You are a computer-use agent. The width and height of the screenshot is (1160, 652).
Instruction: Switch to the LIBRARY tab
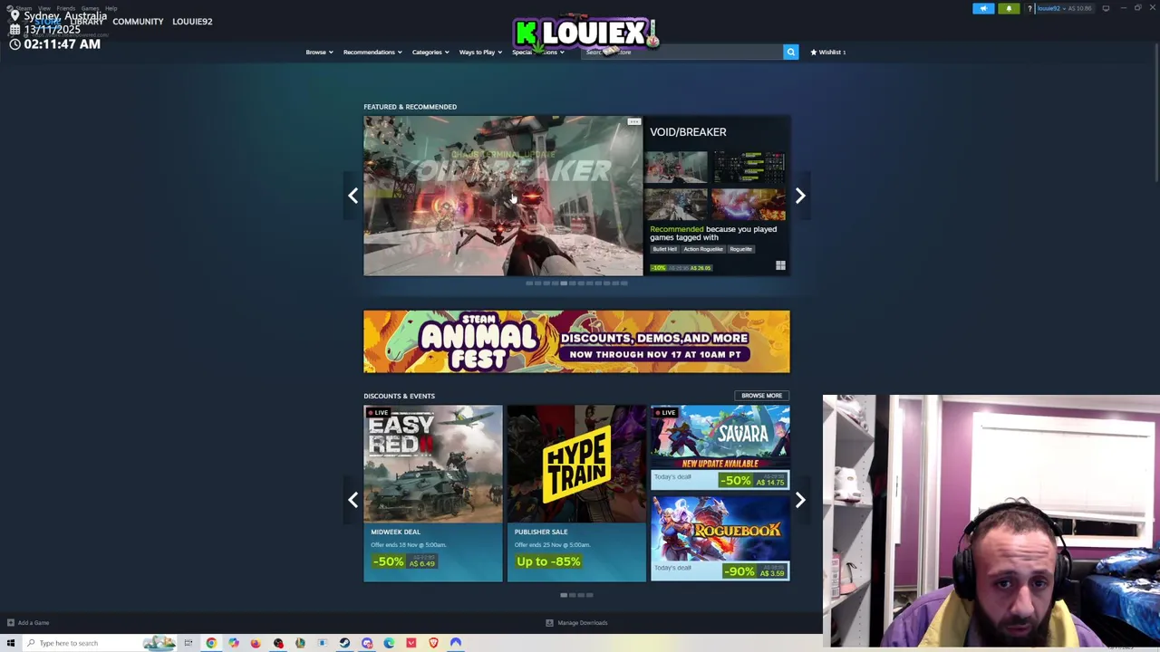point(87,22)
